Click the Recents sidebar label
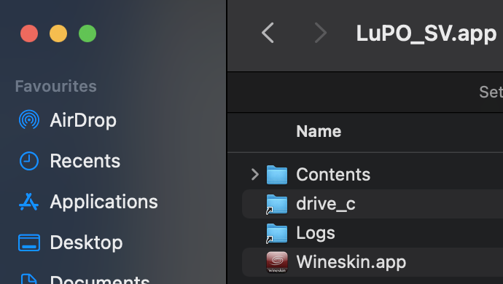503x284 pixels. coord(85,161)
